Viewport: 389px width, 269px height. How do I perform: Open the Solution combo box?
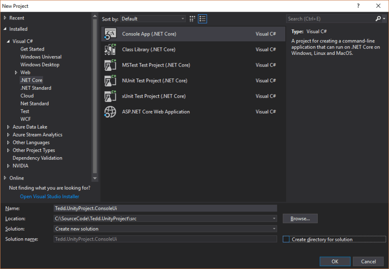point(165,229)
